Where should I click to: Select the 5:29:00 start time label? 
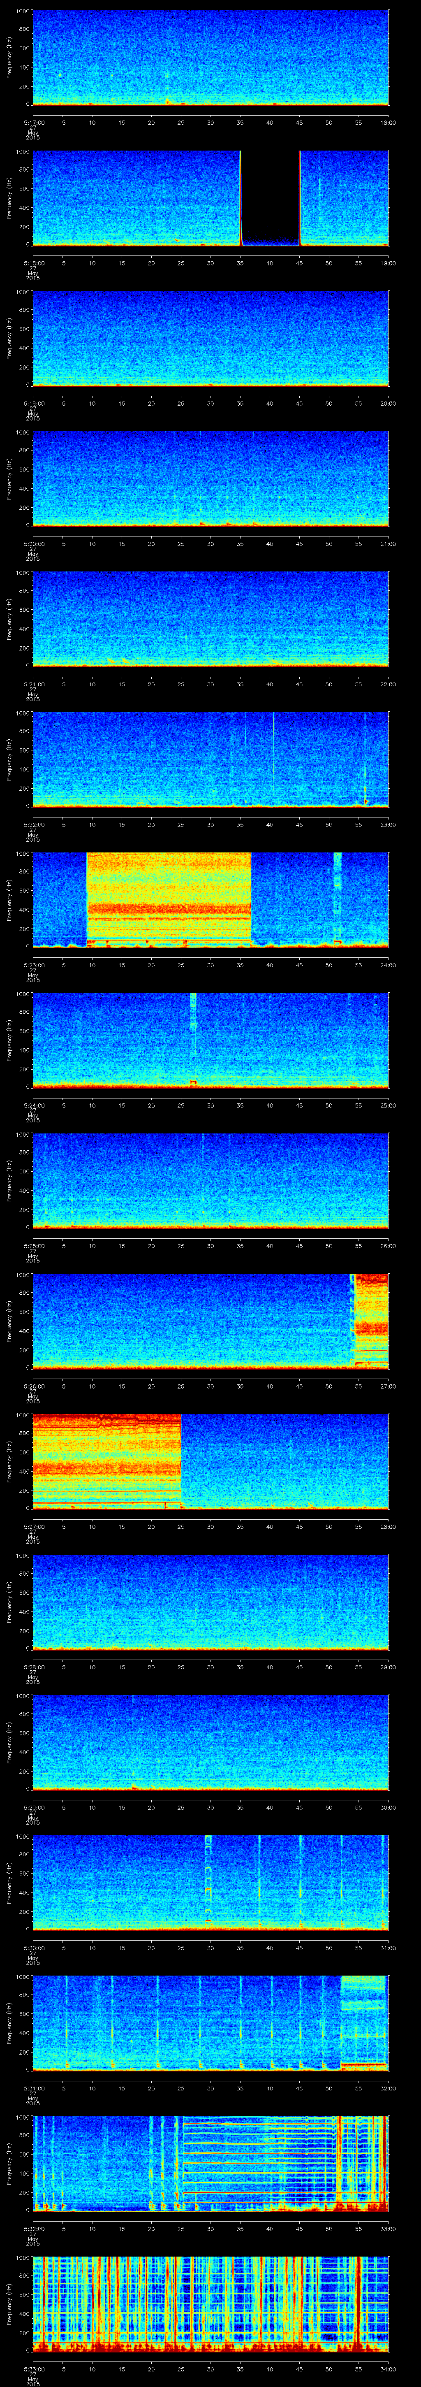point(34,1807)
